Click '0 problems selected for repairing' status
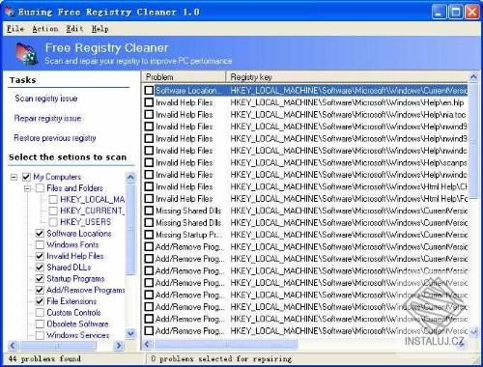483x367 pixels. [221, 358]
